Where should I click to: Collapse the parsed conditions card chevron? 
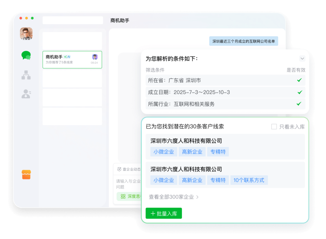302,59
